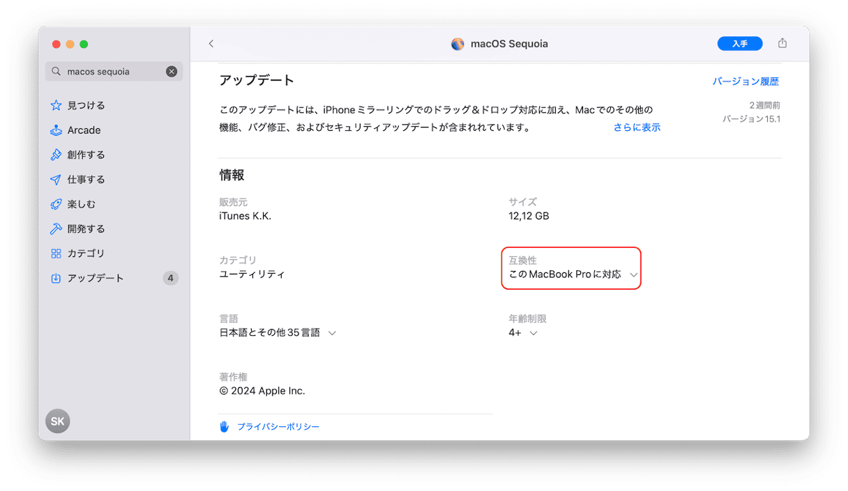Click the 著作権 label

click(233, 377)
